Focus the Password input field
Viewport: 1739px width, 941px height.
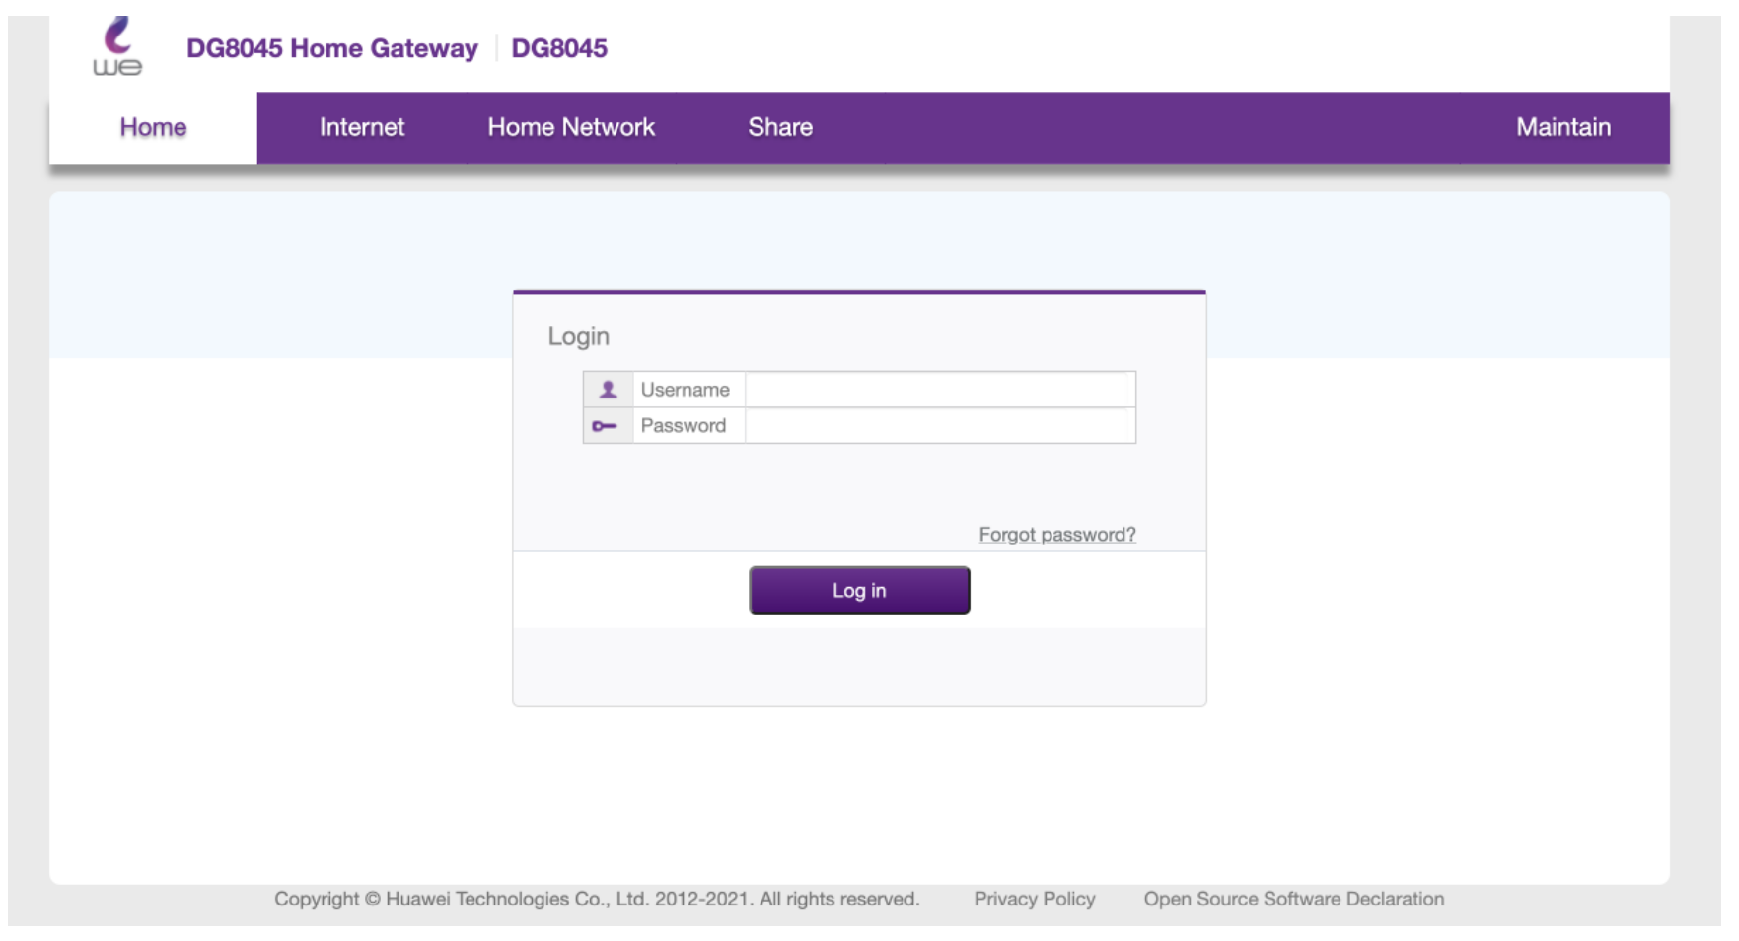(938, 426)
